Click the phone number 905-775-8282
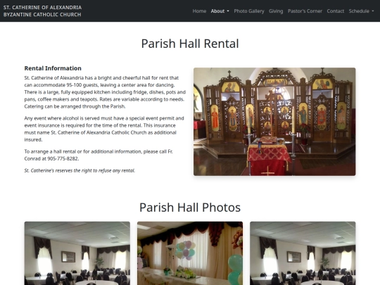380x285 pixels. 63,159
